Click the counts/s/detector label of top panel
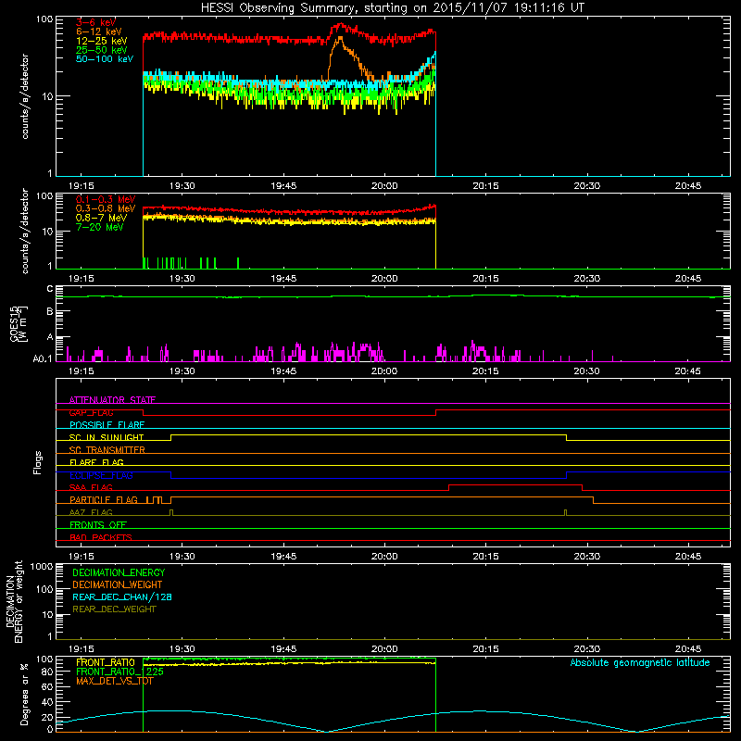This screenshot has width=741, height=741. pos(25,96)
